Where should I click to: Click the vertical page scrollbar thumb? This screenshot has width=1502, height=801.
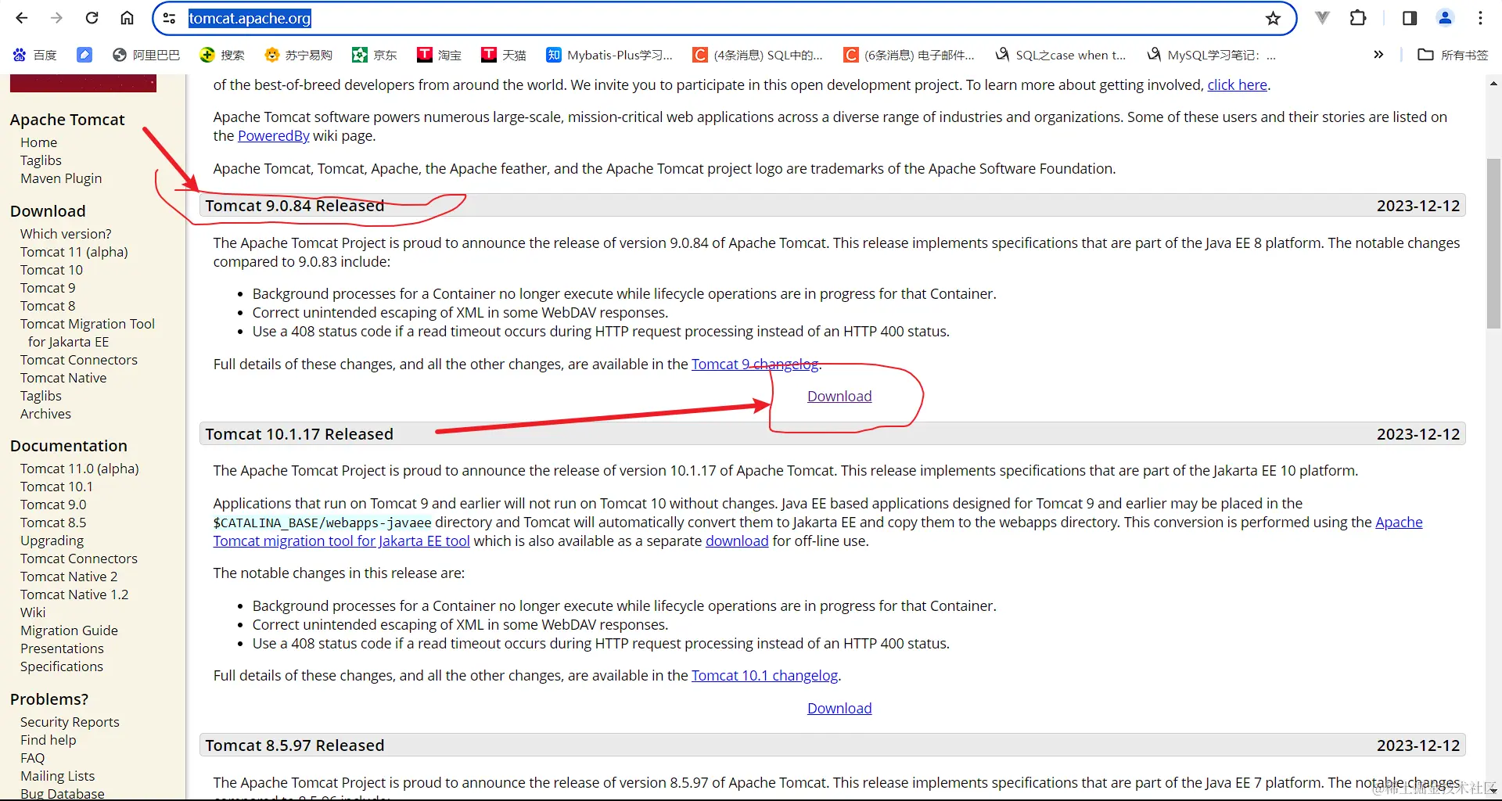point(1493,243)
